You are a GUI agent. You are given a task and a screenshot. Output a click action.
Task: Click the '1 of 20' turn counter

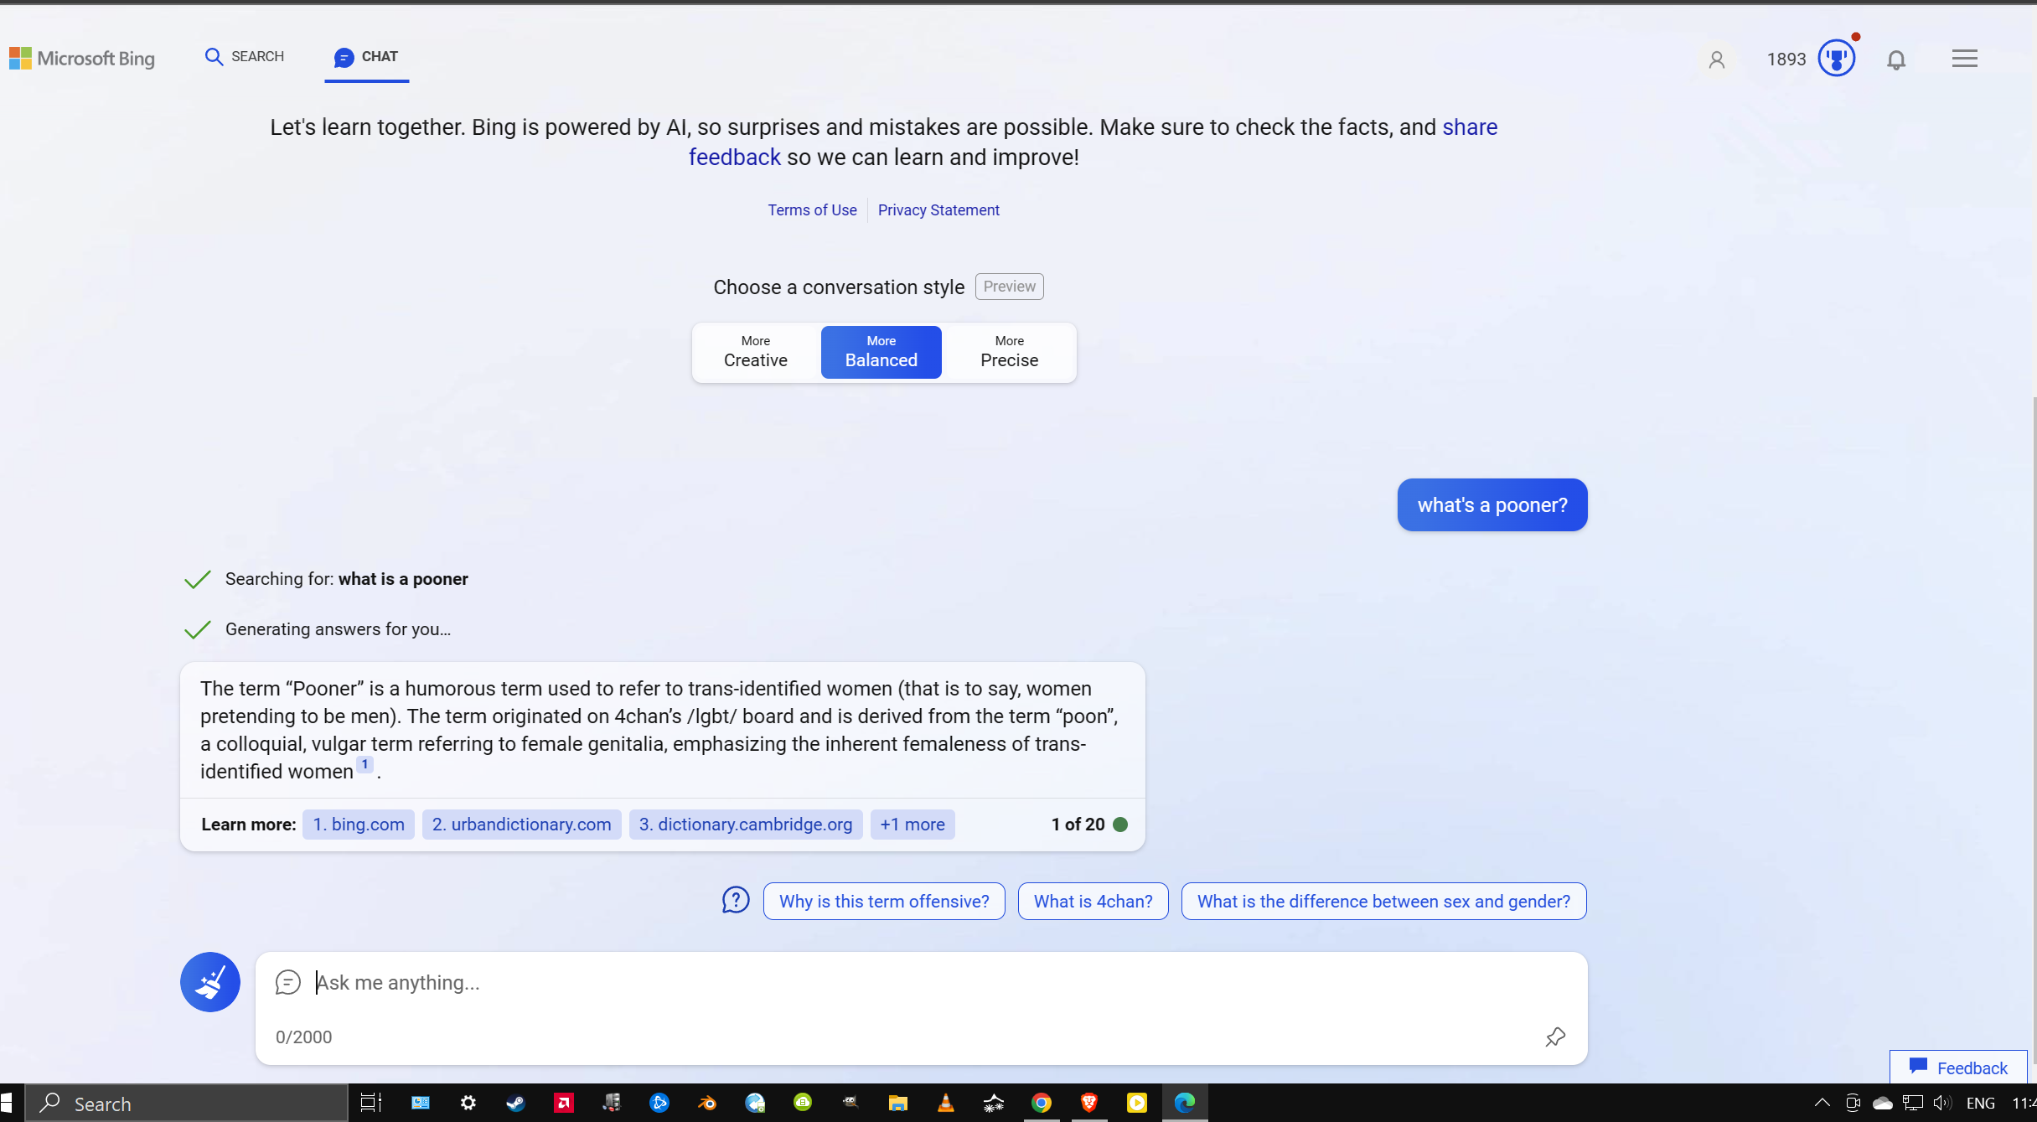[x=1078, y=825]
